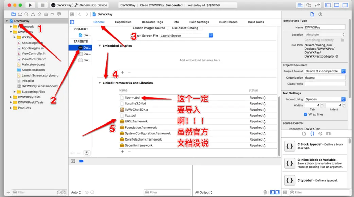Open the Debug navigator icon
The width and height of the screenshot is (354, 197).
click(46, 14)
